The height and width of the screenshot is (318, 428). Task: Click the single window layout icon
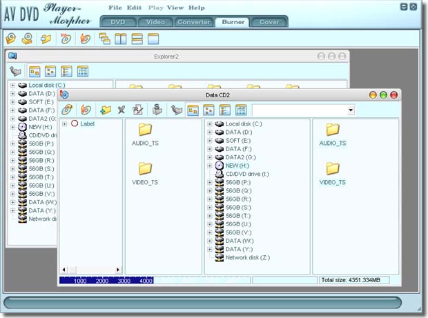click(x=153, y=39)
